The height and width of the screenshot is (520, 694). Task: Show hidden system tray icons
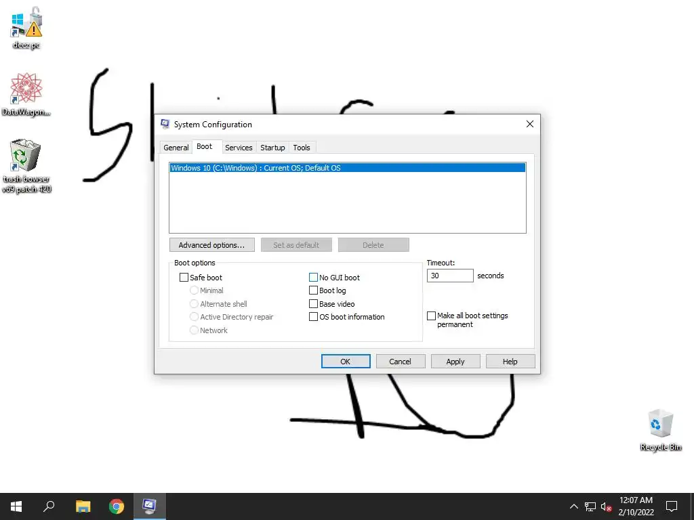click(573, 506)
